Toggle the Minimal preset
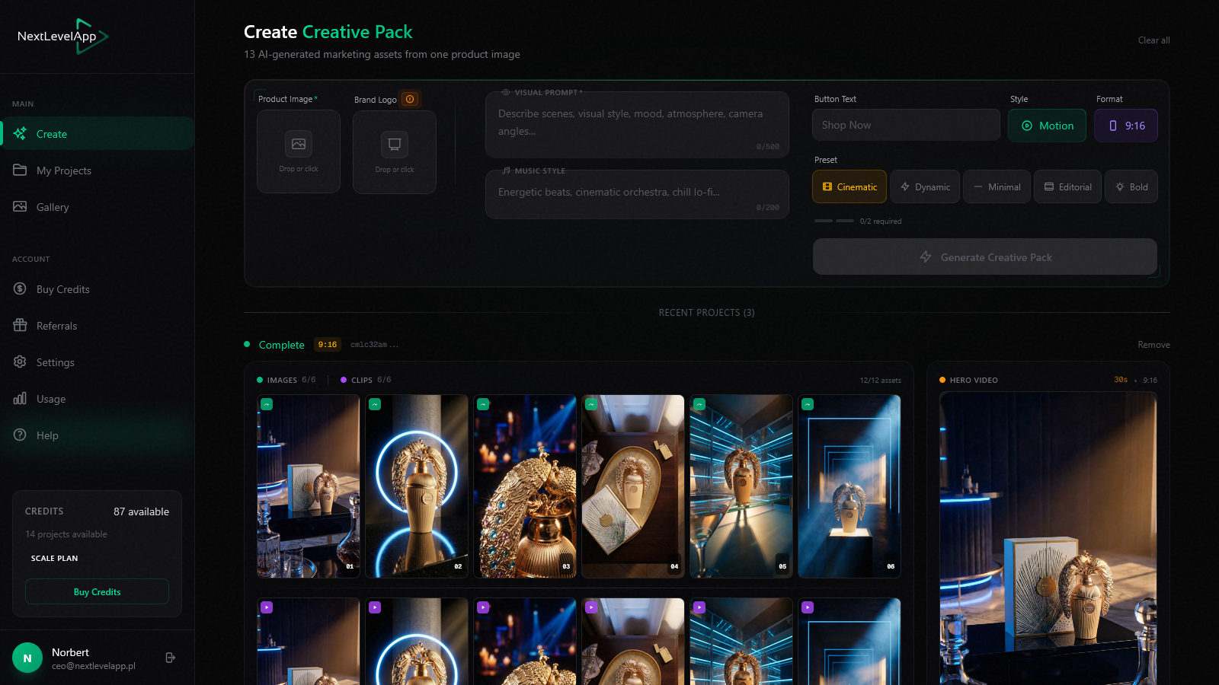This screenshot has width=1219, height=685. 997,186
